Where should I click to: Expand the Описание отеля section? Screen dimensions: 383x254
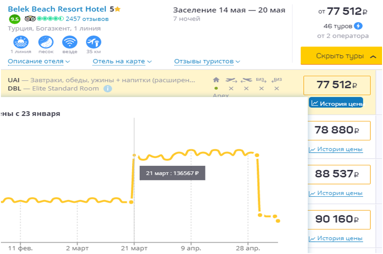point(39,62)
